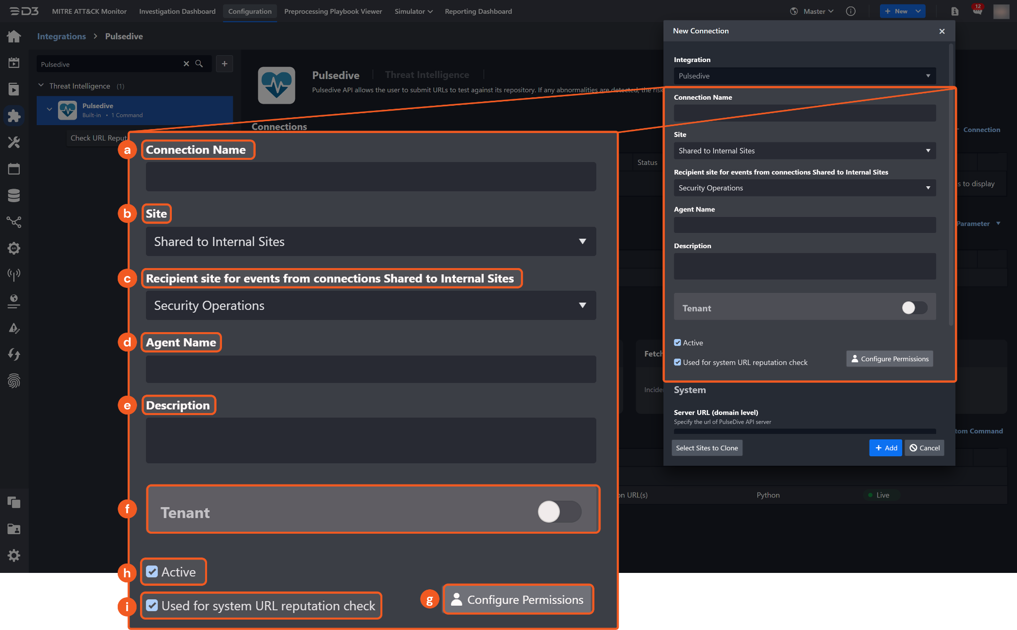Viewport: 1017px width, 630px height.
Task: Click the Select Sites to Clone button
Action: click(x=707, y=448)
